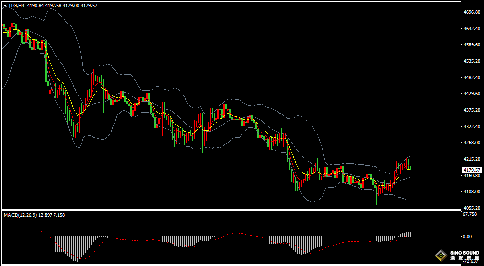Screen dimensions: 484x266
Task: Click price axis label 4589.60
Action: [472, 44]
